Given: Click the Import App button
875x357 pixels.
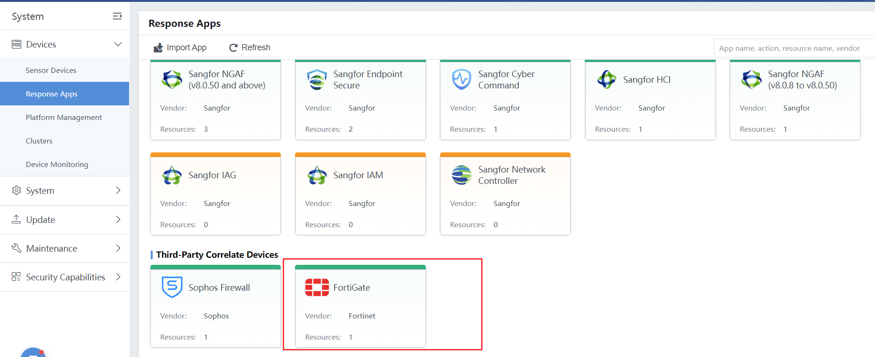Looking at the screenshot, I should point(180,48).
